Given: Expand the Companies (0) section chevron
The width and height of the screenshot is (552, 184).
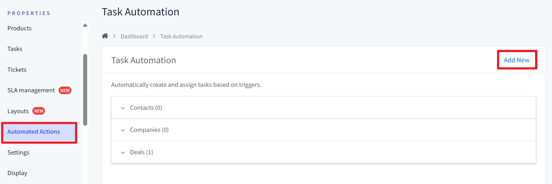Looking at the screenshot, I should tap(123, 130).
